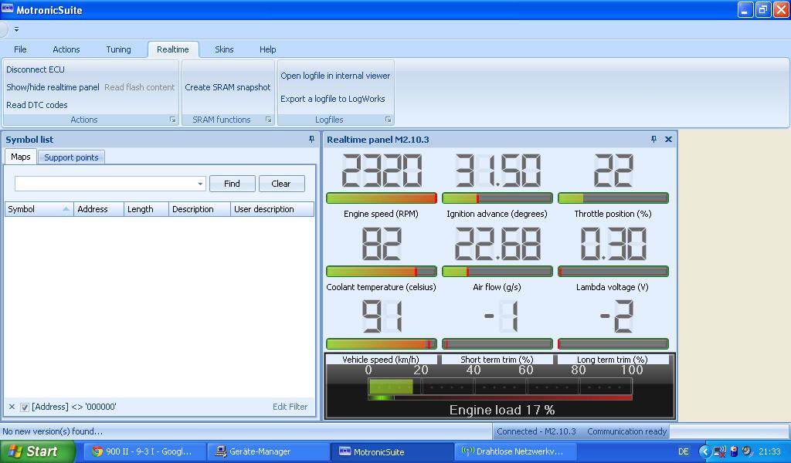Sort by the Symbol column header

[39, 209]
